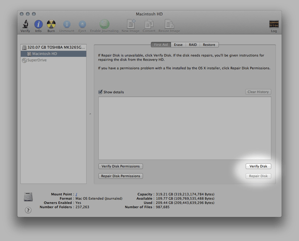Click the New Image toolbar icon
Viewport: 299px width, 241px height.
[x=131, y=26]
